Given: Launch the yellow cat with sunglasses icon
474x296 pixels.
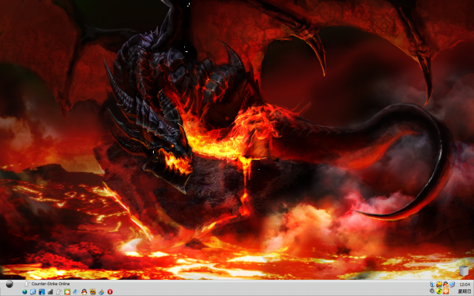Looking at the screenshot, I should pyautogui.click(x=93, y=292).
